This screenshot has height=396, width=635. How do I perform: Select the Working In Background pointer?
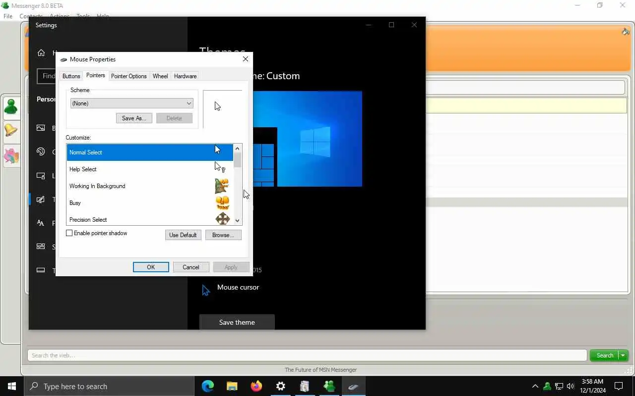point(150,186)
